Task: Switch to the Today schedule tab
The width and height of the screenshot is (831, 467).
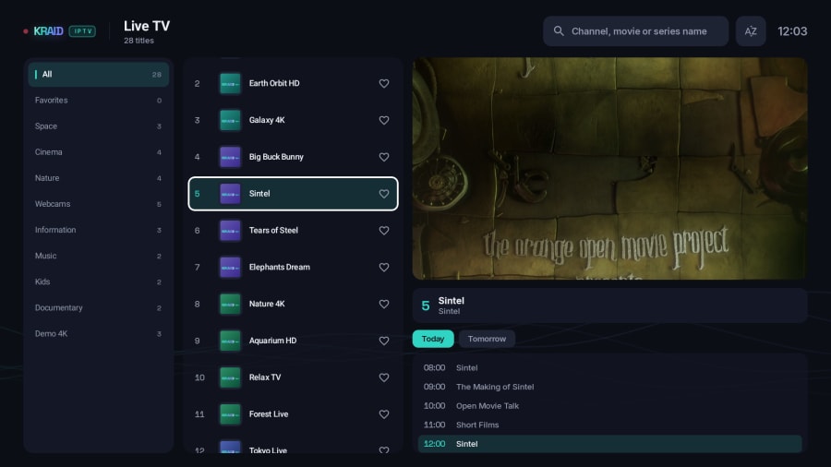Action: click(x=433, y=339)
